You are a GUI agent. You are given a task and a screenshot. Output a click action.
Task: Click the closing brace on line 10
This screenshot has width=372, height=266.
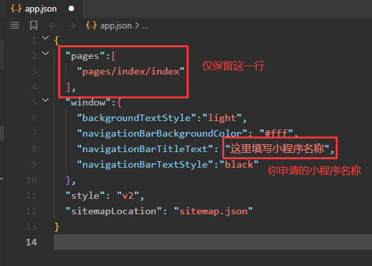[68, 181]
